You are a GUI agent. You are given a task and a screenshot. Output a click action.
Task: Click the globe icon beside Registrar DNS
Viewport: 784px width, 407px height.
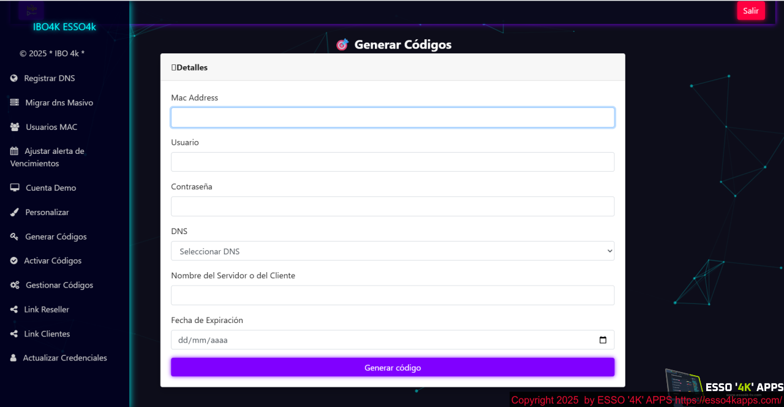coord(14,78)
